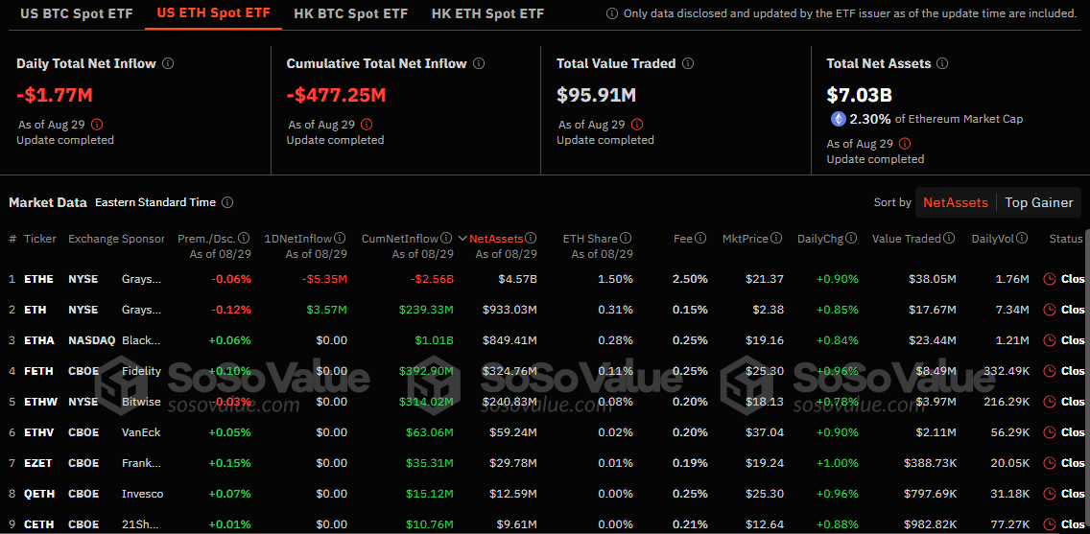The image size is (1090, 534).
Task: Open the HK BTC Spot ETF tab
Action: 351,13
